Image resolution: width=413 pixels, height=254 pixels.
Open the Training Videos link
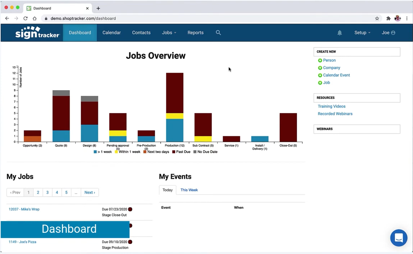pyautogui.click(x=332, y=106)
